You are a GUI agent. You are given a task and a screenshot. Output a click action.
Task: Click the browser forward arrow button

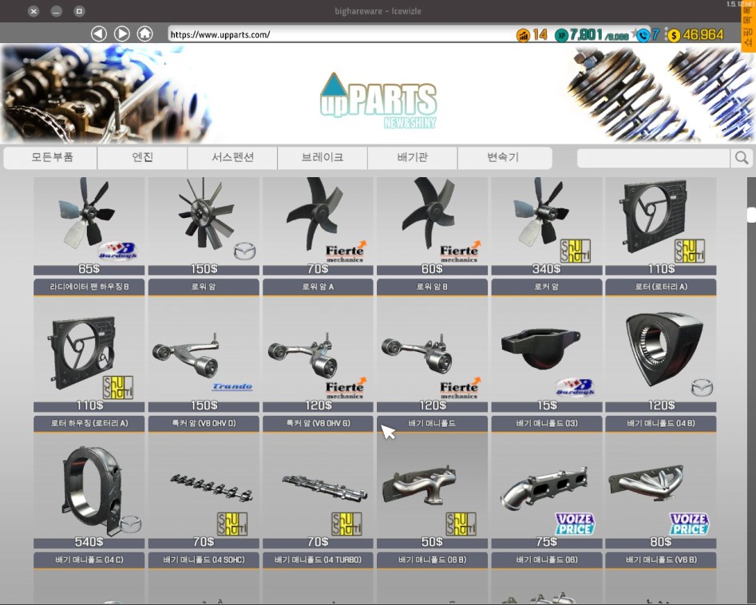(x=121, y=34)
